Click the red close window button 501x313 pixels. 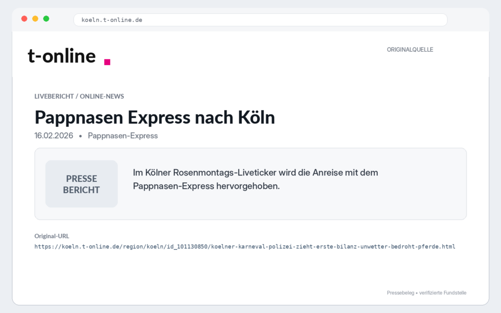point(24,19)
